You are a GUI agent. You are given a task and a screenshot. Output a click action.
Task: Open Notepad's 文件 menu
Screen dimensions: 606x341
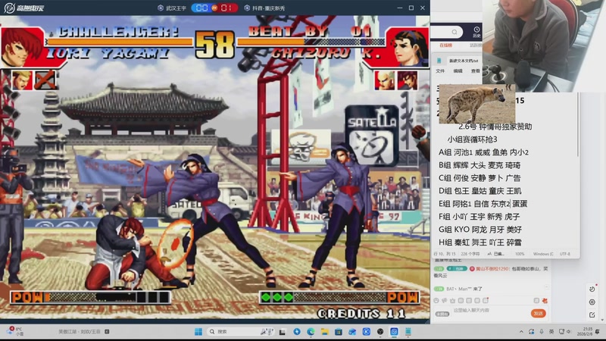pos(440,71)
